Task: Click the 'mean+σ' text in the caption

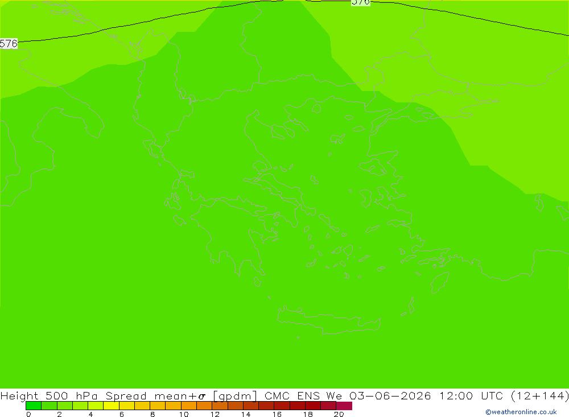Action: coord(180,395)
